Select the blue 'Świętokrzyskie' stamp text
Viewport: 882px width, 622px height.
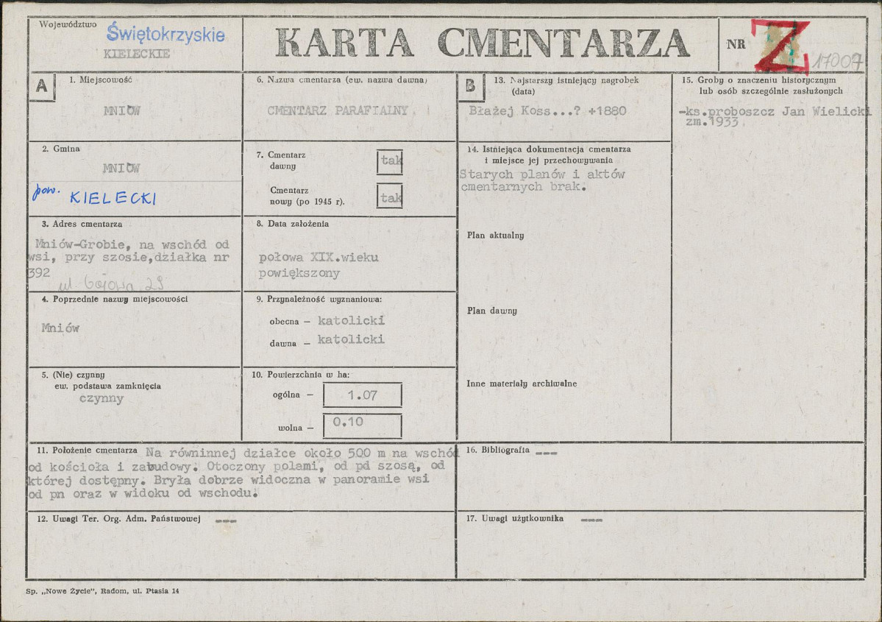click(166, 33)
